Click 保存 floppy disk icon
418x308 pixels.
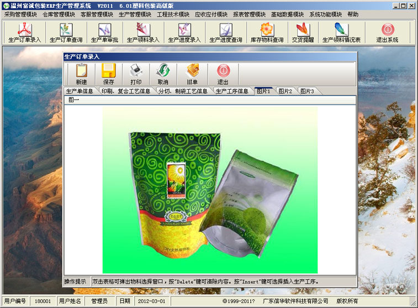pyautogui.click(x=108, y=74)
